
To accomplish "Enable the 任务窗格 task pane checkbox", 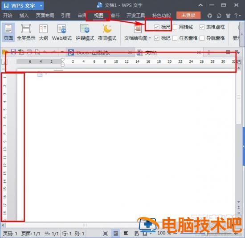I will pos(175,38).
